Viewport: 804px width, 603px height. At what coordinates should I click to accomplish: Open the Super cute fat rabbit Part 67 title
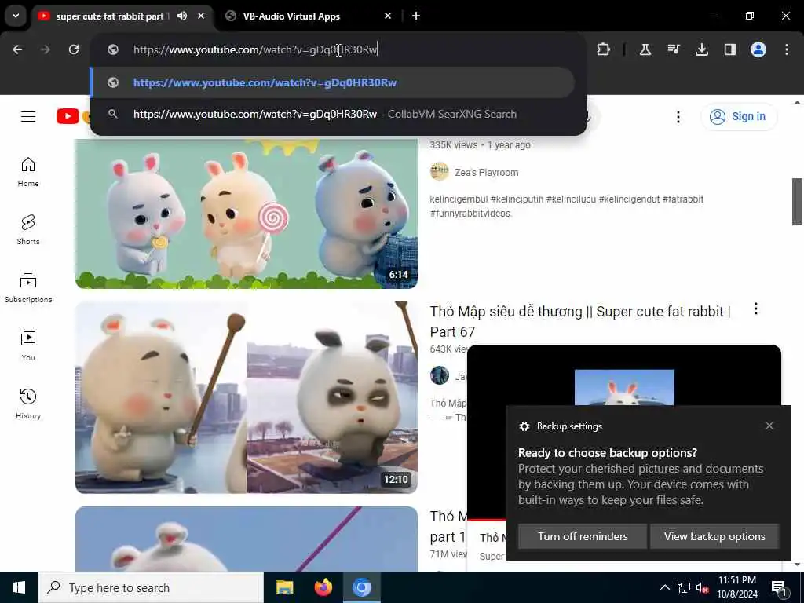click(x=580, y=321)
